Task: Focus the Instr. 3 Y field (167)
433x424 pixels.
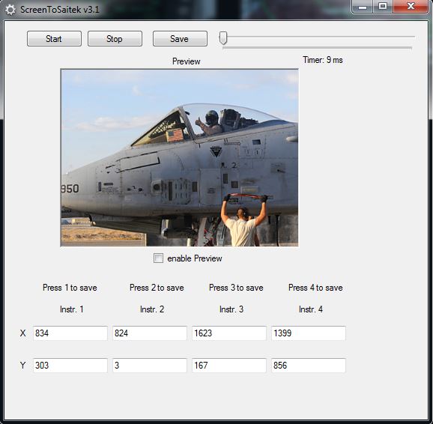Action: tap(229, 366)
